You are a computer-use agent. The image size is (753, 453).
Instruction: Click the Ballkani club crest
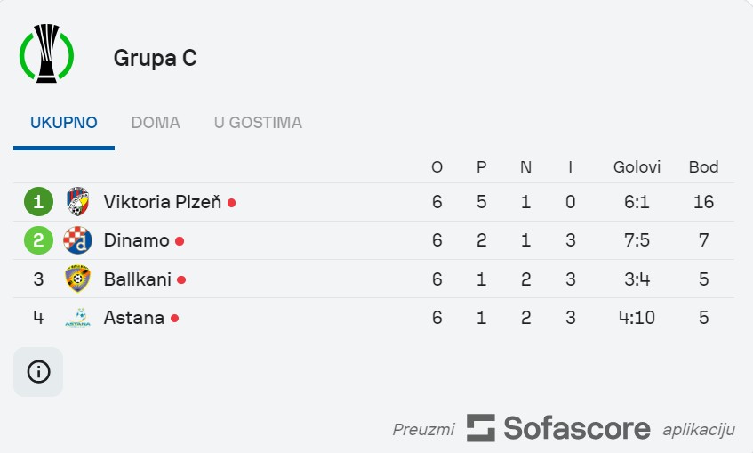coord(78,279)
